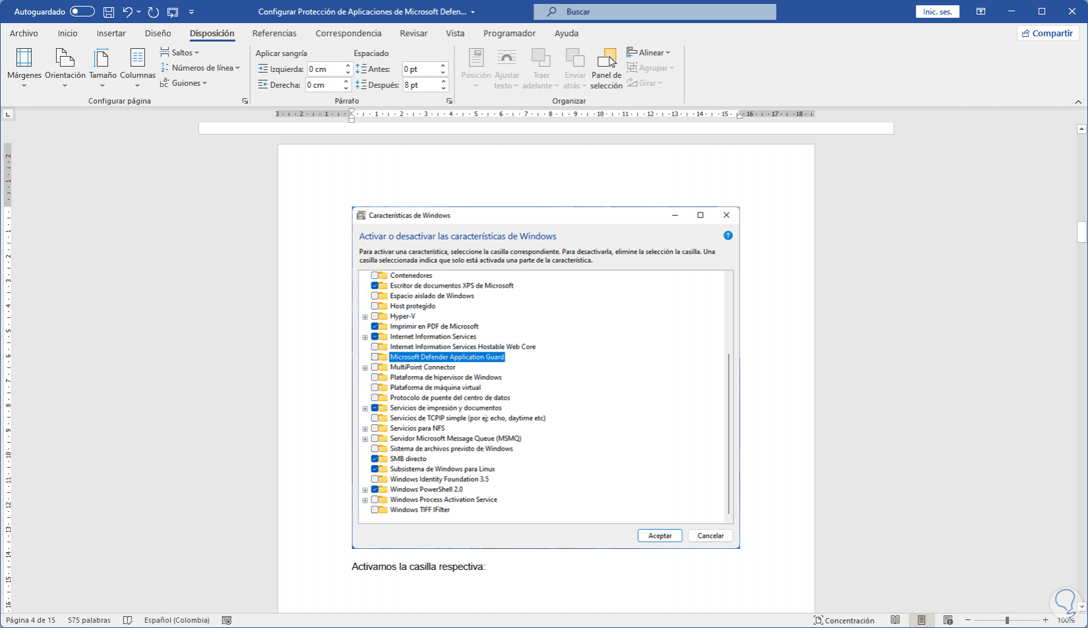This screenshot has height=628, width=1088.
Task: Open the Tamaño page size menu
Action: 103,68
